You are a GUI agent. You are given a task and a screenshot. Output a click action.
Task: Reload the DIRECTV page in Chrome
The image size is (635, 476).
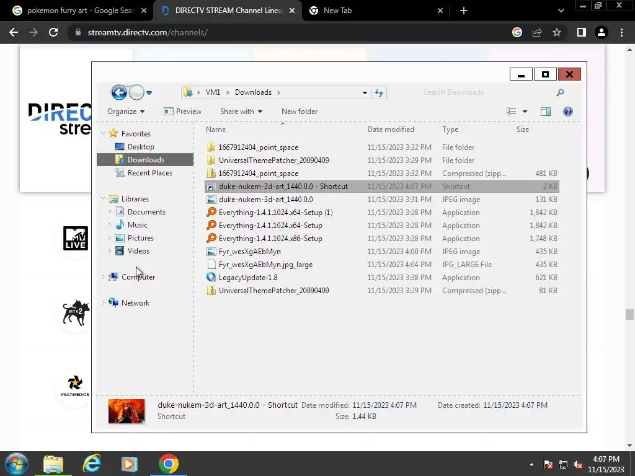53,32
